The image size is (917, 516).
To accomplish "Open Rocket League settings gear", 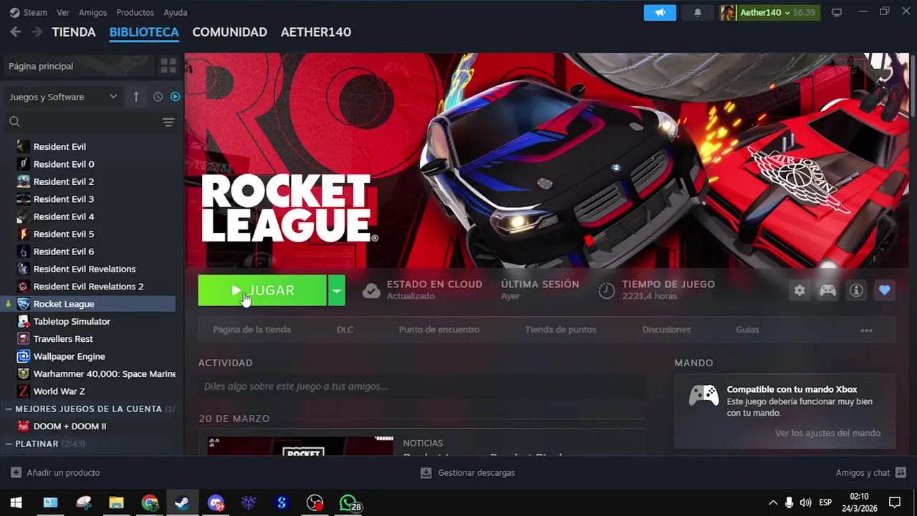I will tap(800, 290).
